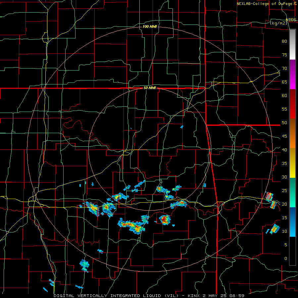Select the orange-brown segment of color scale
The width and height of the screenshot is (298, 298).
click(x=292, y=133)
